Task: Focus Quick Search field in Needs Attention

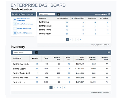Action: point(47,14)
